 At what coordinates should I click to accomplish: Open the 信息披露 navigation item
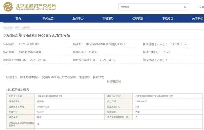(138, 18)
